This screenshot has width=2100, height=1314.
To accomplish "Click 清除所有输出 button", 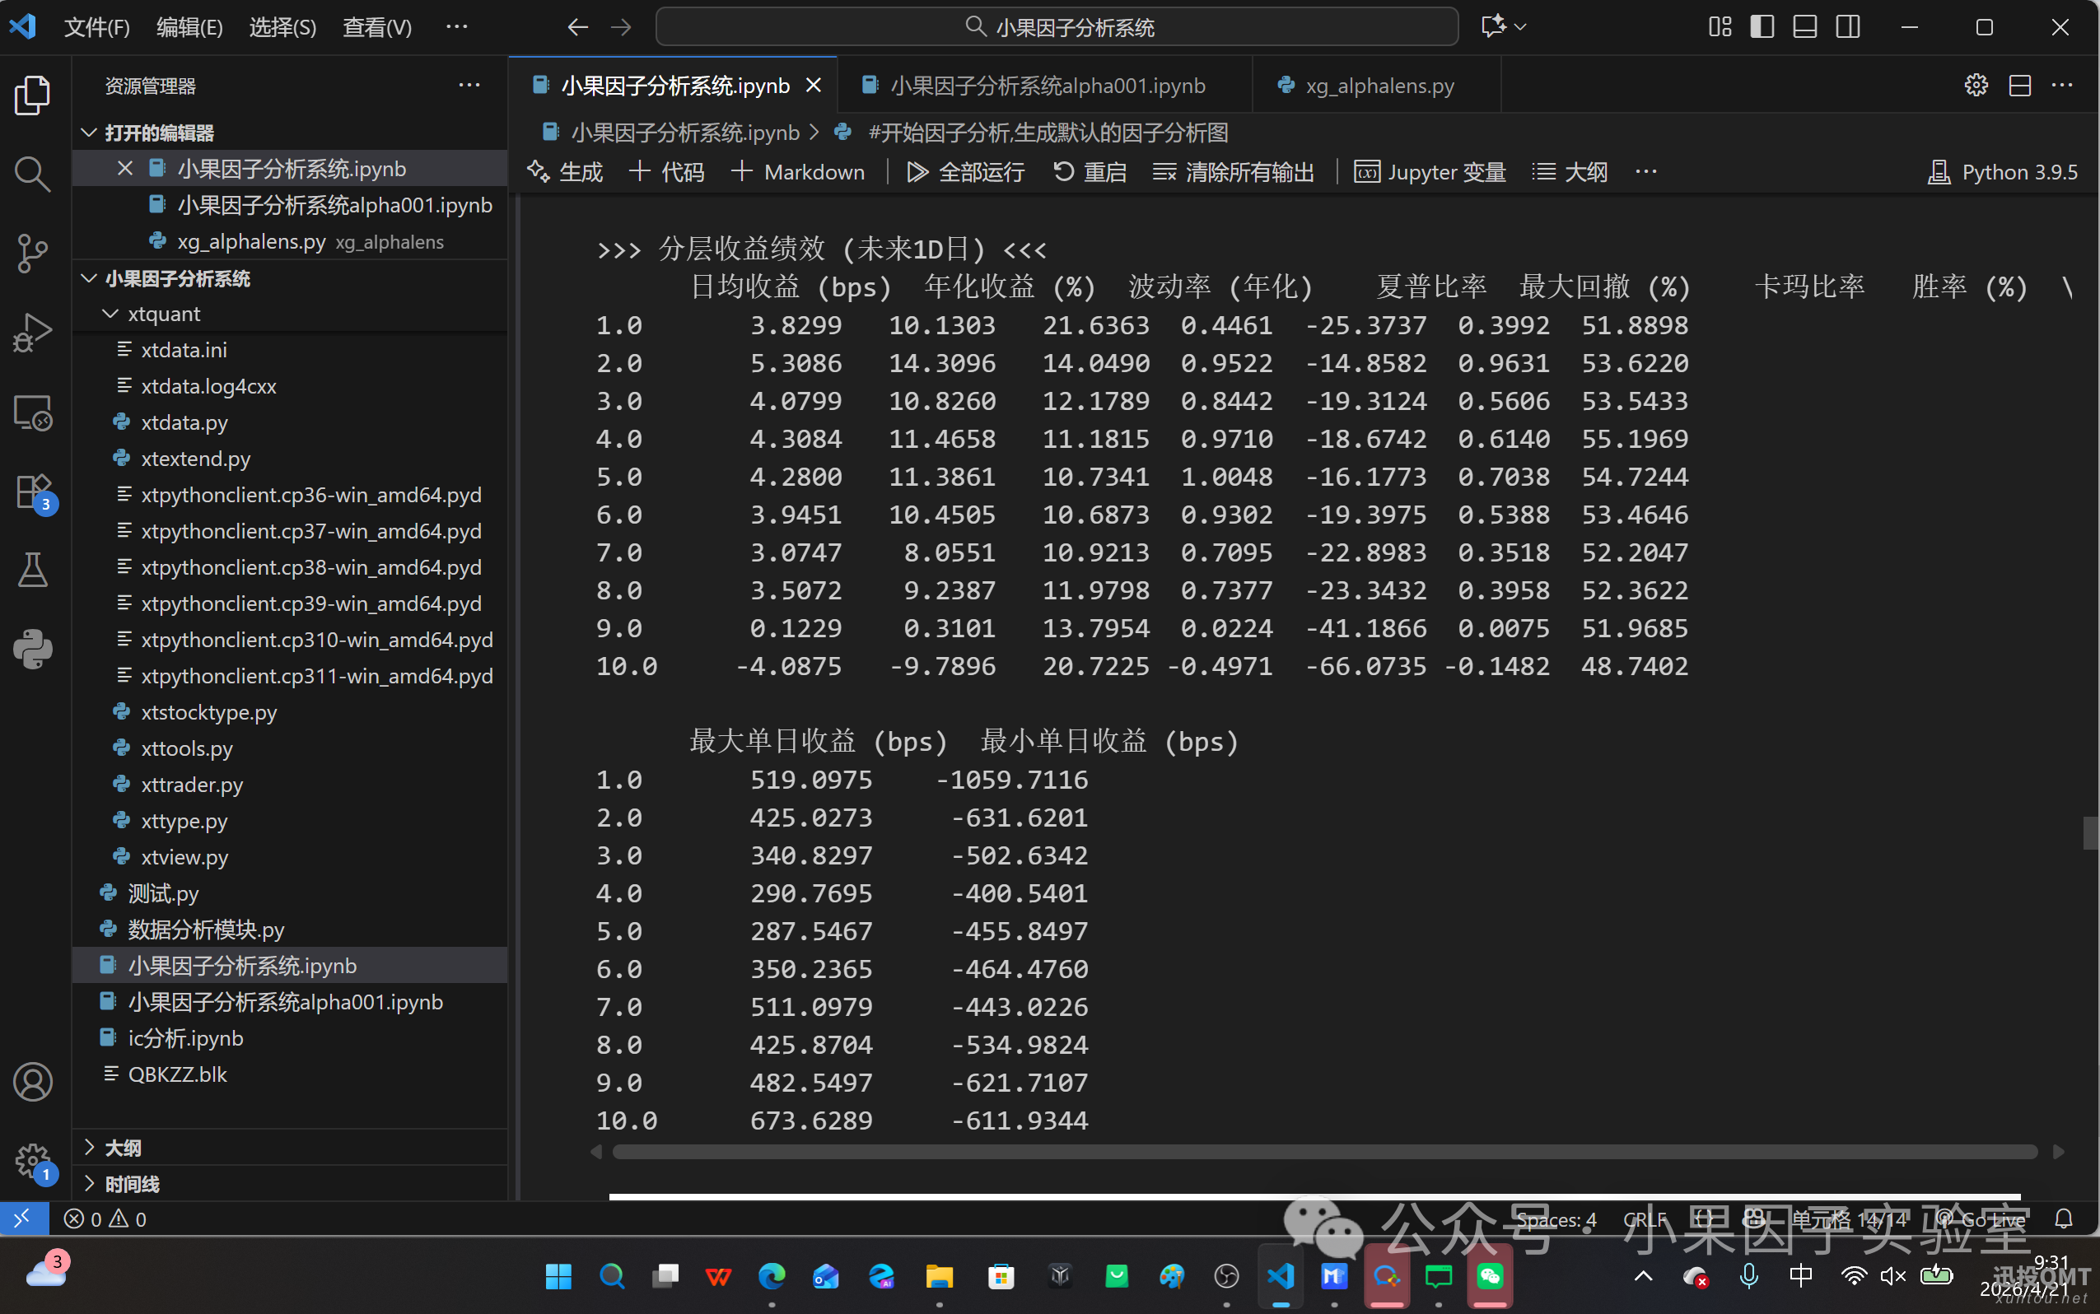I will 1233,172.
